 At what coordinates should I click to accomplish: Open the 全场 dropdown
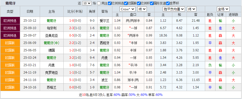coord(223,9)
